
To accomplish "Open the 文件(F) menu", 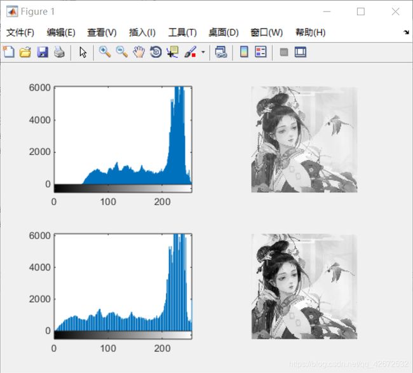I will pyautogui.click(x=20, y=32).
